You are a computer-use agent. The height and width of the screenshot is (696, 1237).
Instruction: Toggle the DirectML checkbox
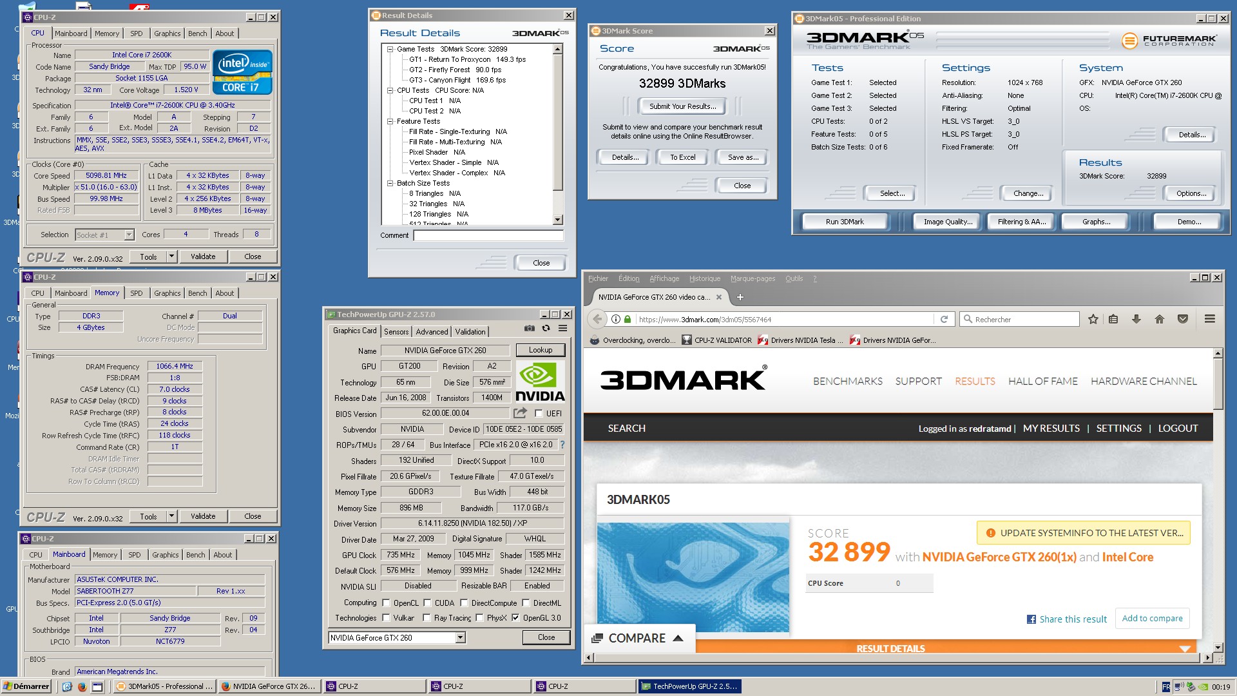coord(526,603)
